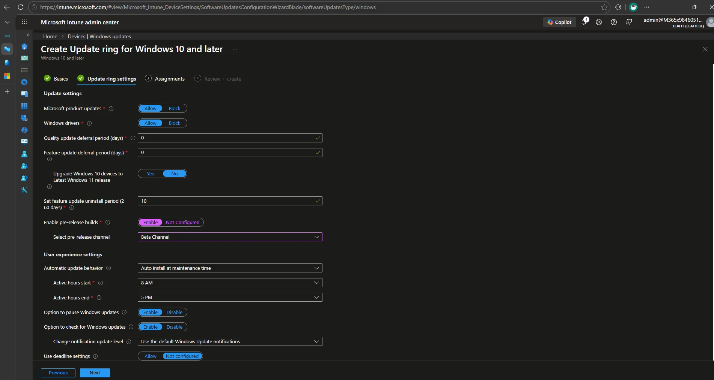Open Microsoft 365 icon in browser sidebar
Image resolution: width=714 pixels, height=380 pixels.
[x=7, y=76]
